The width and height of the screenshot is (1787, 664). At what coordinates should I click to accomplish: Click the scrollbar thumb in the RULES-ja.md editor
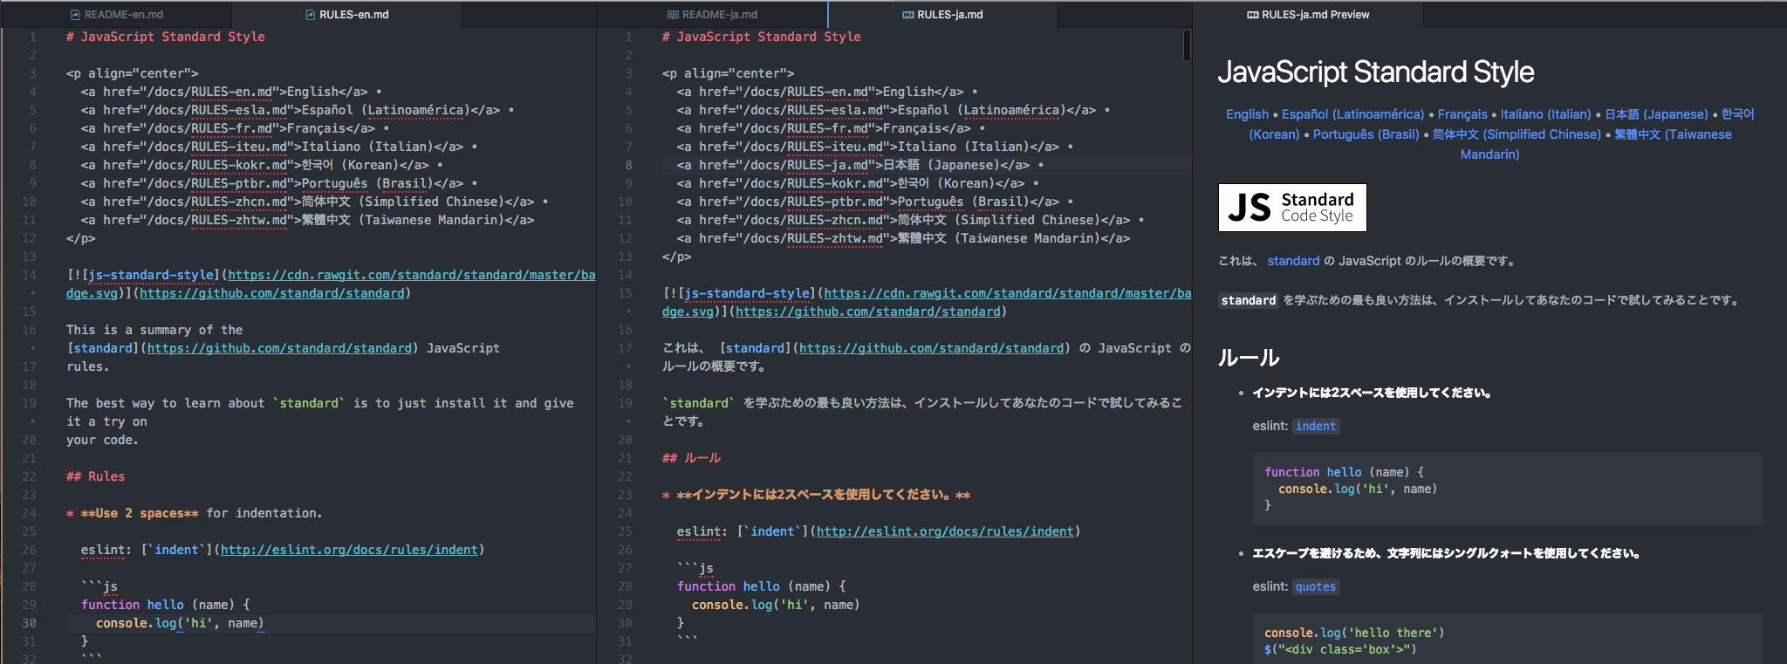(x=1187, y=45)
